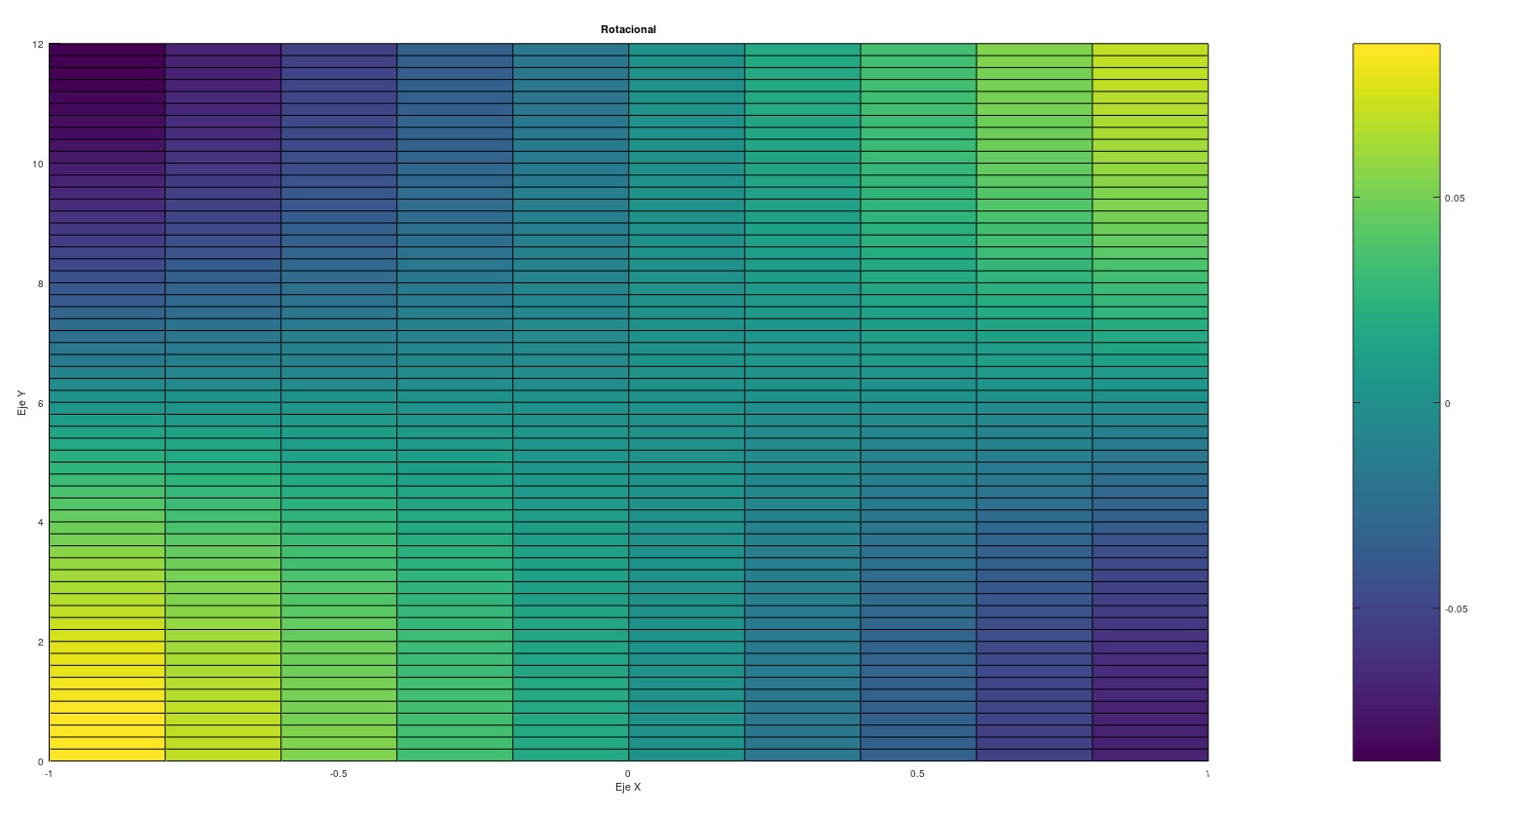Click the bright yellow bottom-left corner cell of the plot
Viewport: 1515px width, 814px height.
tap(107, 755)
